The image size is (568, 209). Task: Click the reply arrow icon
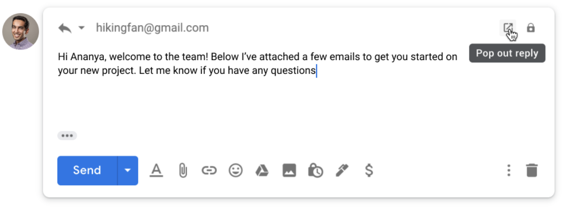pyautogui.click(x=65, y=28)
